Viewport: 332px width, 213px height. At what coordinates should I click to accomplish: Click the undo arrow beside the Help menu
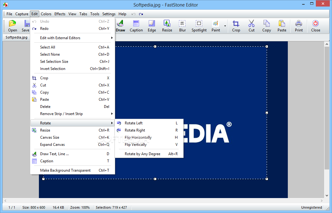(x=133, y=14)
